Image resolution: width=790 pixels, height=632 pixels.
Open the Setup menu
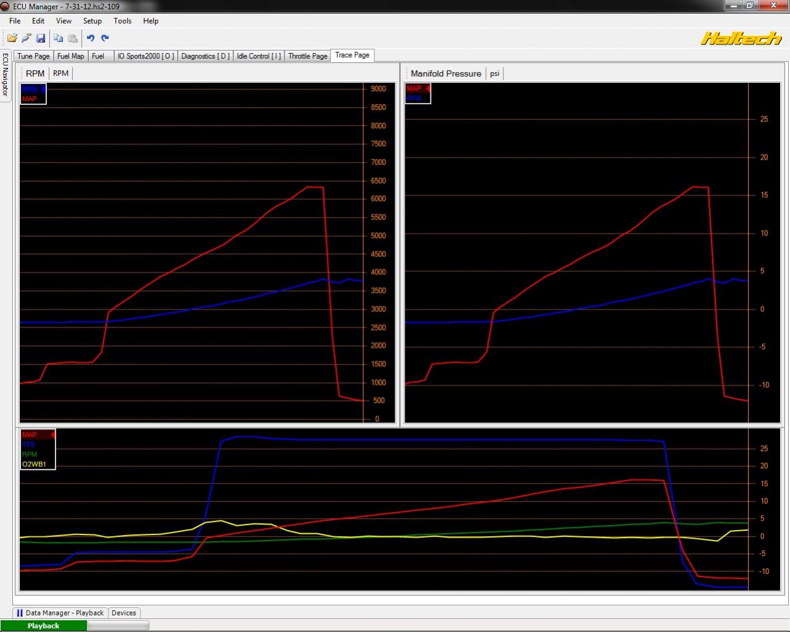[x=92, y=20]
